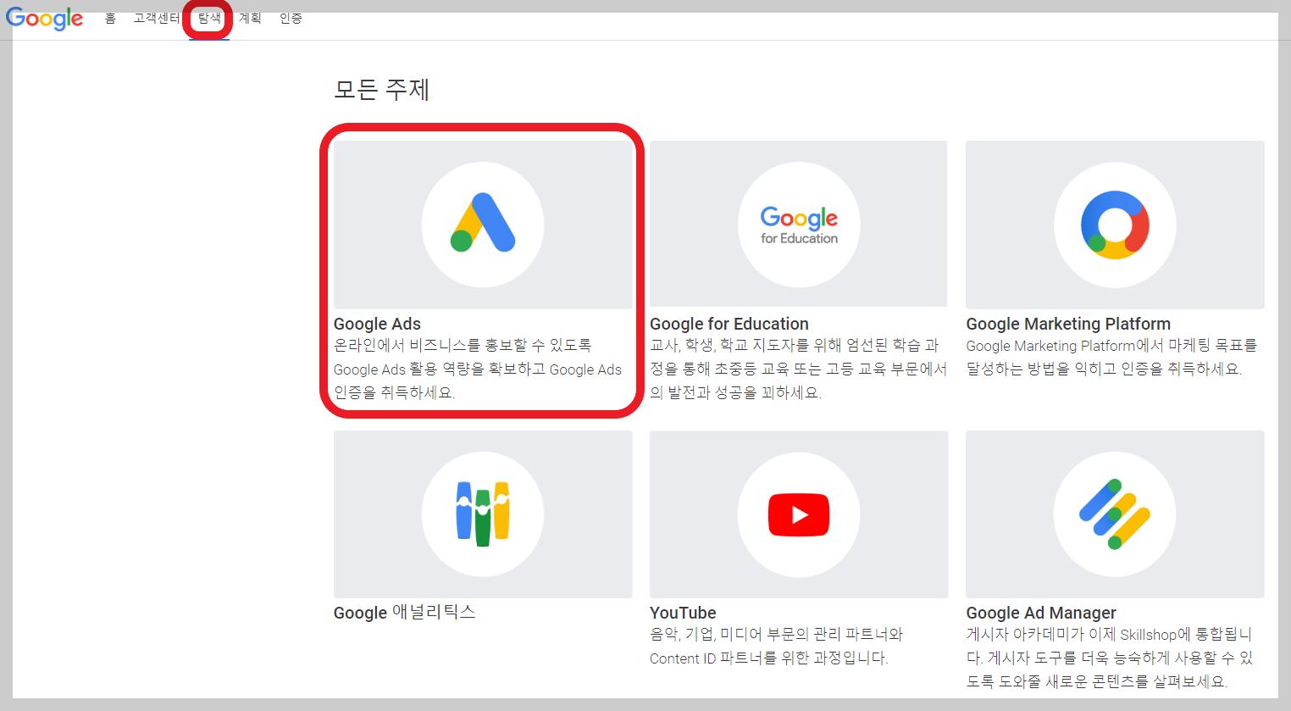Click the Google logo in the header
The height and width of the screenshot is (711, 1291).
click(44, 19)
